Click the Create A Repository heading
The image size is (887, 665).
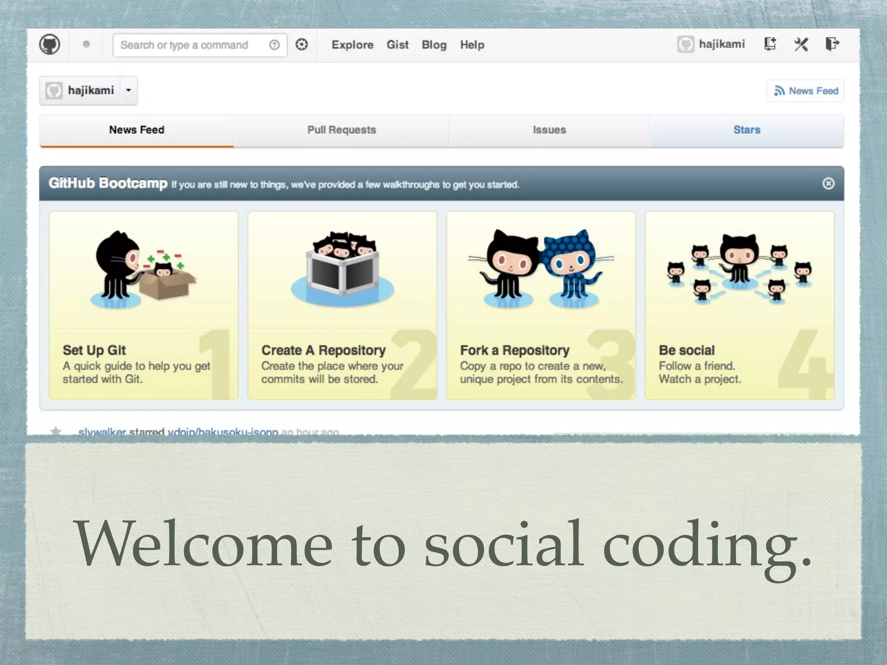click(x=324, y=350)
